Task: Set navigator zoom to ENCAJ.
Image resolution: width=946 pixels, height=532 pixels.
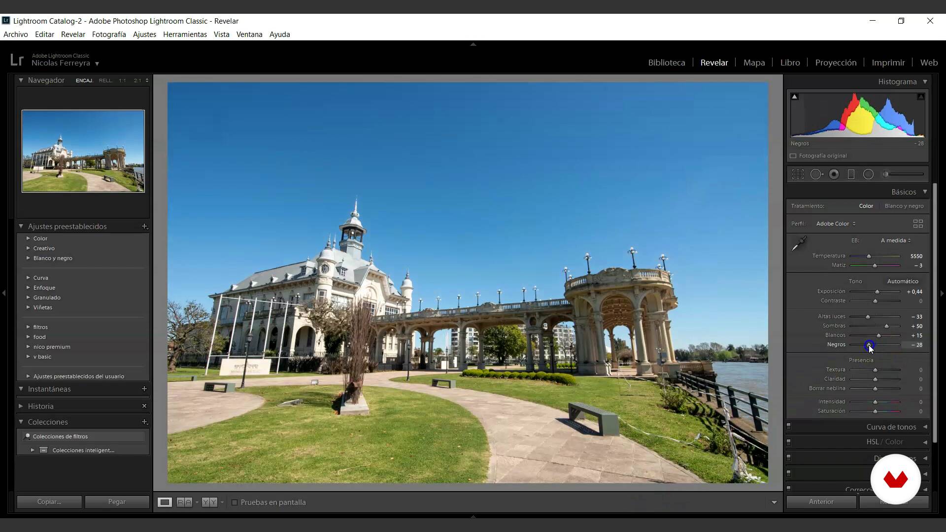Action: (x=84, y=80)
